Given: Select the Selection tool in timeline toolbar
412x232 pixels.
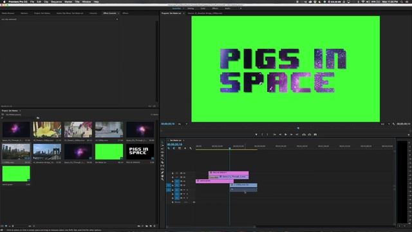Looking at the screenshot, I should click(x=162, y=142).
